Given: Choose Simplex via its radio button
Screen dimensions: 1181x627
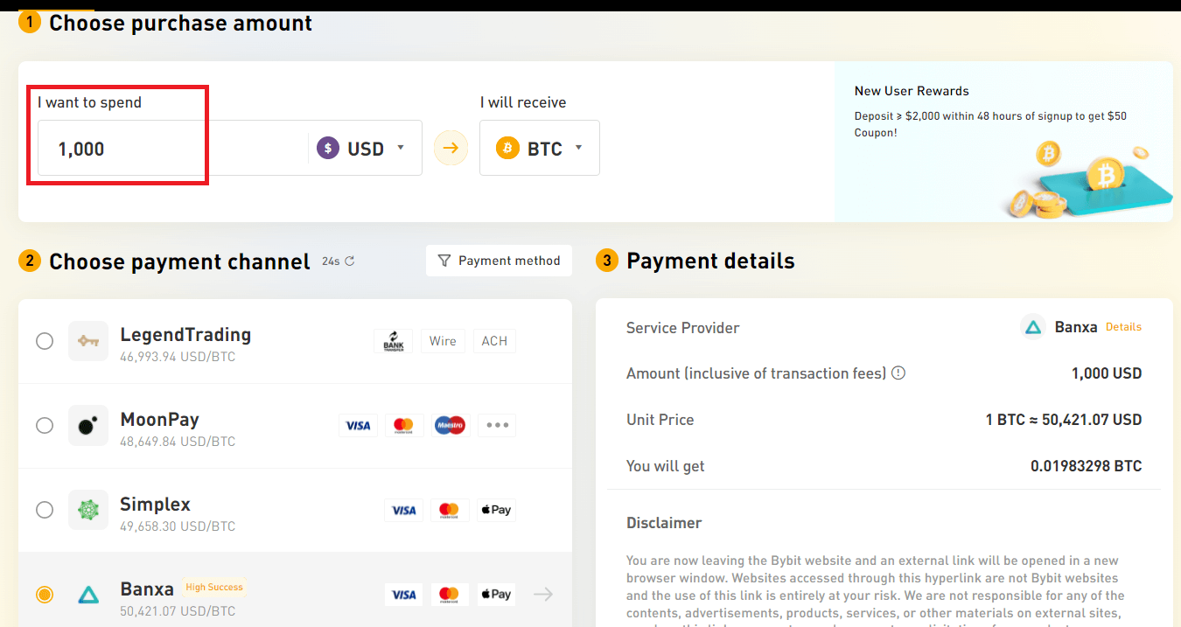Looking at the screenshot, I should point(45,510).
